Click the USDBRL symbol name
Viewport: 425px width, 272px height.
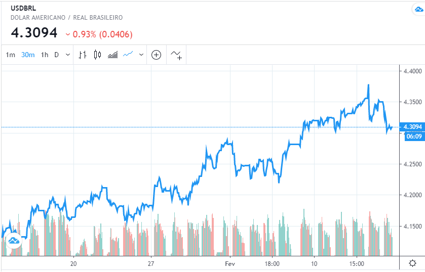click(x=23, y=9)
